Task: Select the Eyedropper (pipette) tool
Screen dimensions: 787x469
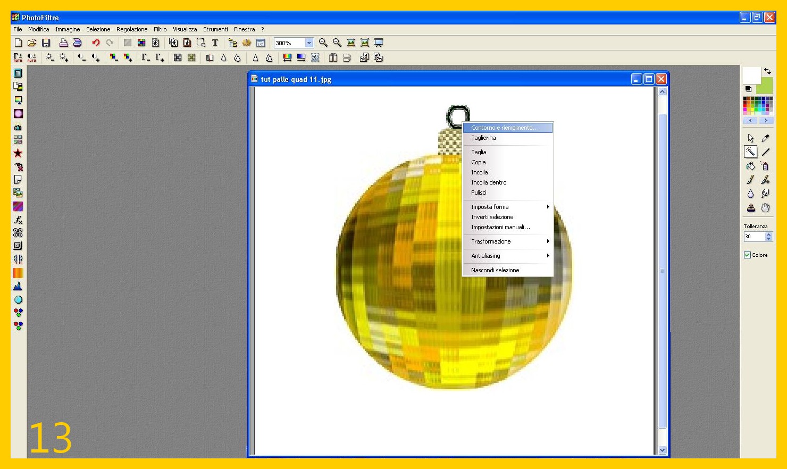Action: [765, 138]
